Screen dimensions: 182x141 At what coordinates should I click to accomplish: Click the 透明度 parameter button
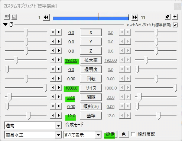coord(91,70)
